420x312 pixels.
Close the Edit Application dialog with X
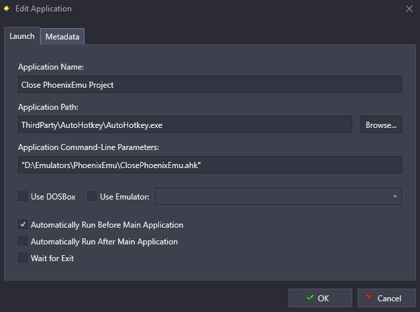[x=409, y=9]
